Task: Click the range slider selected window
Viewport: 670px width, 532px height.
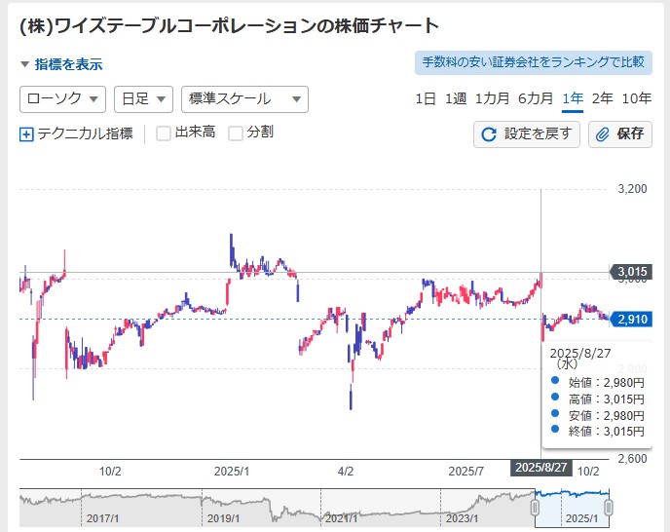Action: 571,507
